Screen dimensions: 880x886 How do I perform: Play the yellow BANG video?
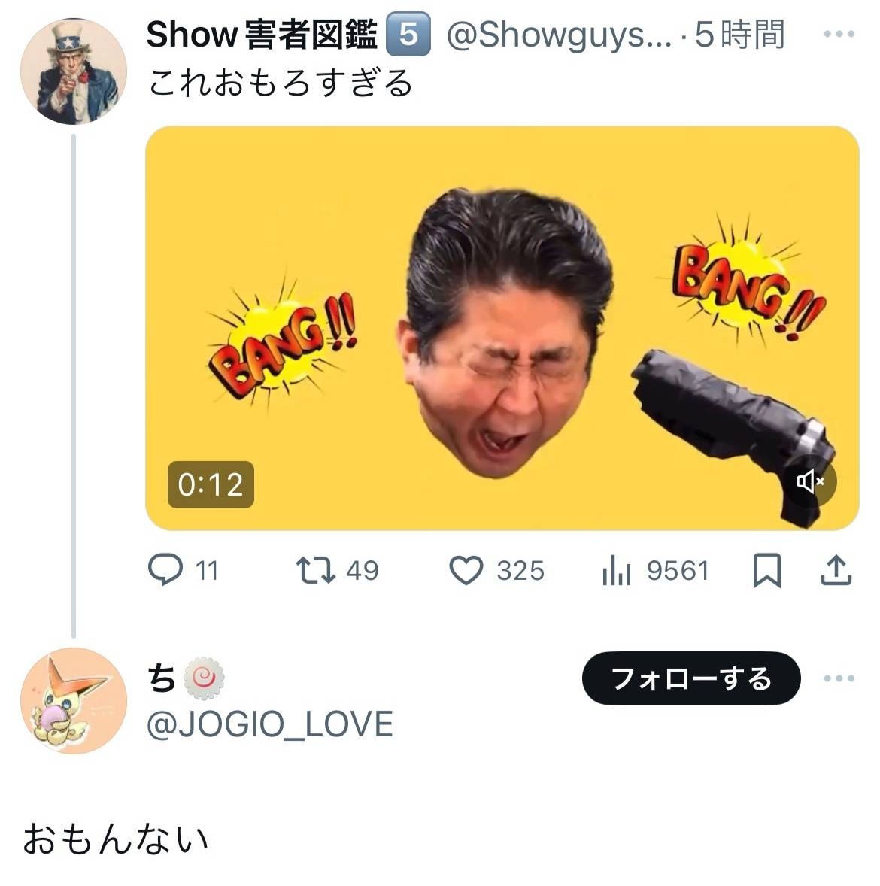(x=502, y=328)
